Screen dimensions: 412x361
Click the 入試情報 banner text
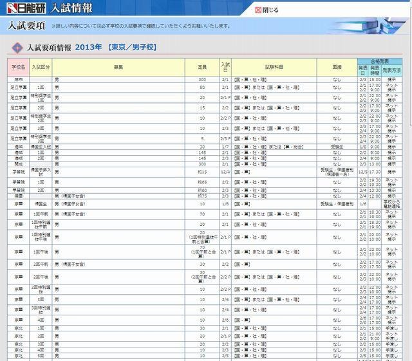71,8
